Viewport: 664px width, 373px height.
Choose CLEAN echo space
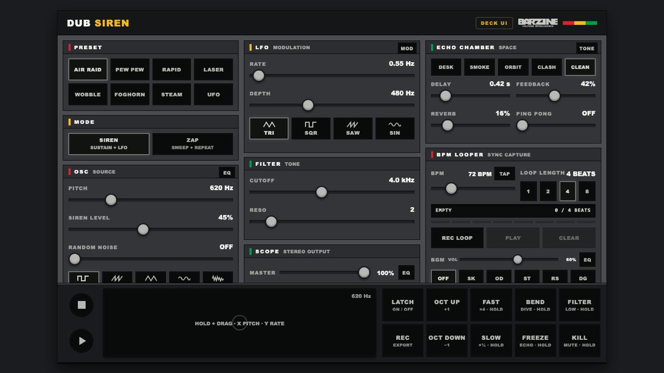pyautogui.click(x=580, y=67)
